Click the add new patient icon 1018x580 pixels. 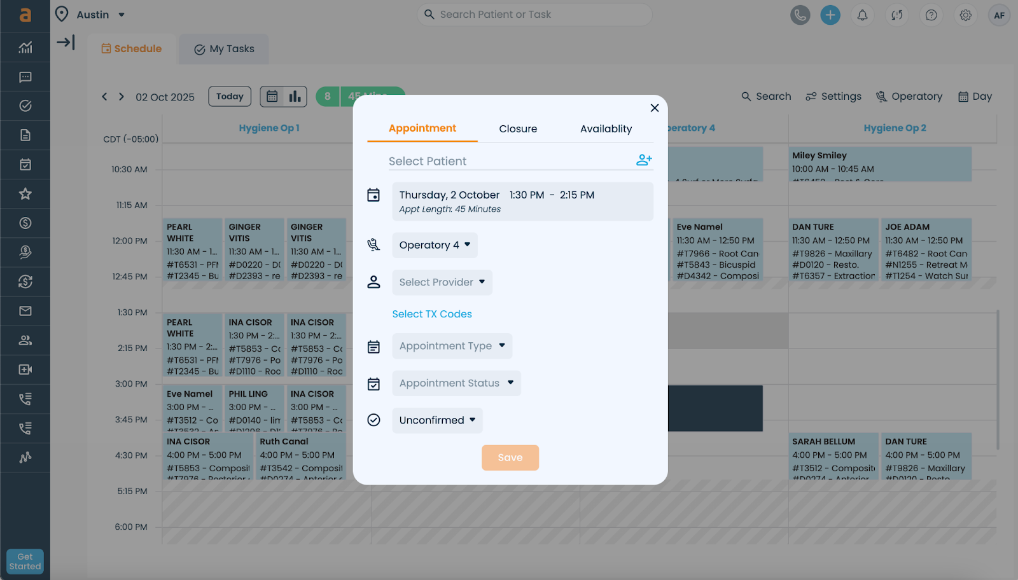click(644, 160)
